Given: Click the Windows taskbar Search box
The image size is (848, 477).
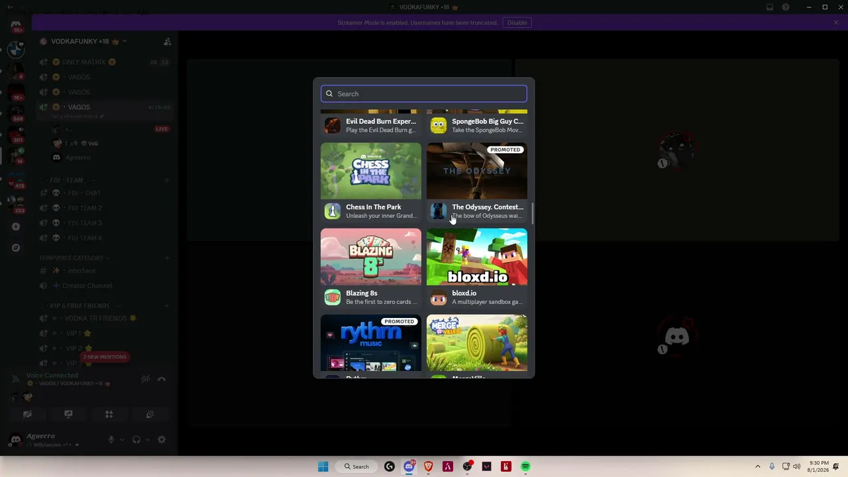Looking at the screenshot, I should [x=356, y=466].
